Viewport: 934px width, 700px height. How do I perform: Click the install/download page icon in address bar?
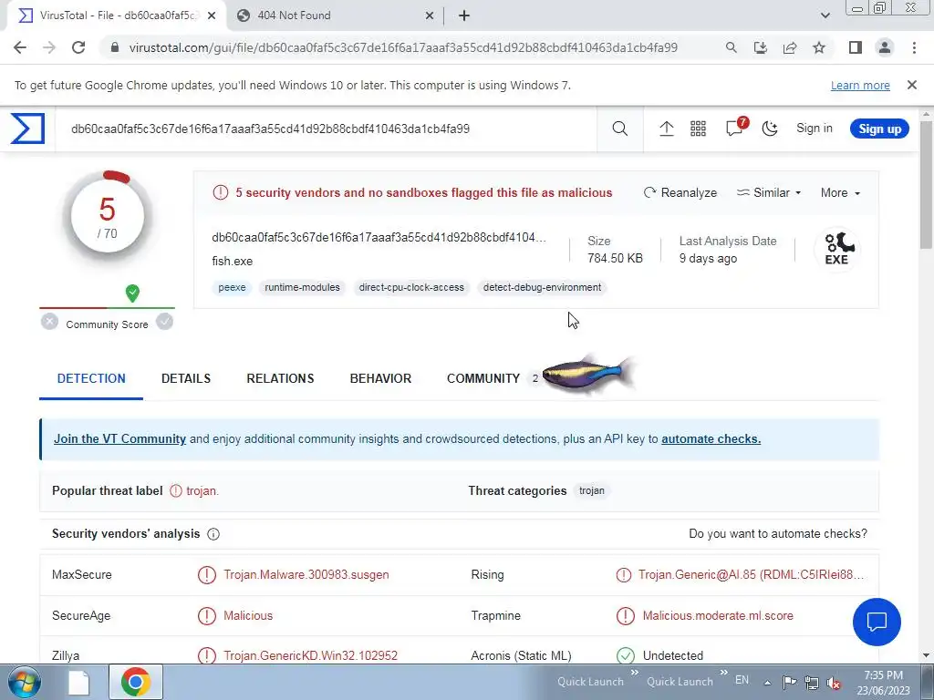point(760,47)
